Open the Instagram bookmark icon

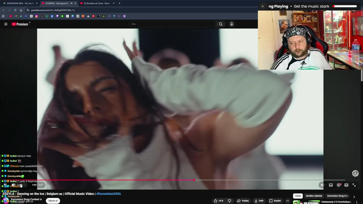click(x=36, y=16)
